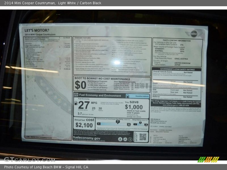Click the "2014 MINI Cooper Countryman" sticker subtitle
The height and width of the screenshot is (170, 227).
40,35
